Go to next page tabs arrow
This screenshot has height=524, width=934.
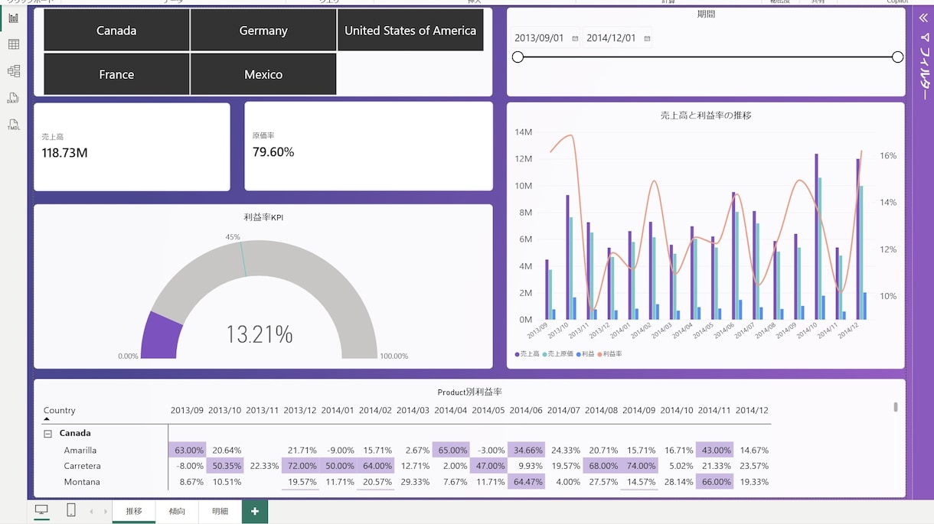[x=106, y=511]
